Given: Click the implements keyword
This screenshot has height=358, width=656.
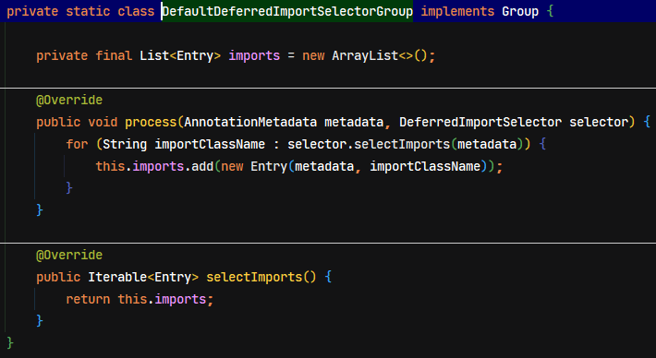Looking at the screenshot, I should (457, 11).
